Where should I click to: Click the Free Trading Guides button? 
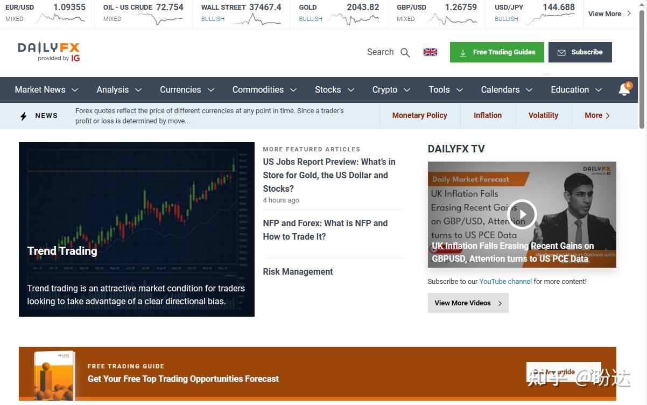497,52
